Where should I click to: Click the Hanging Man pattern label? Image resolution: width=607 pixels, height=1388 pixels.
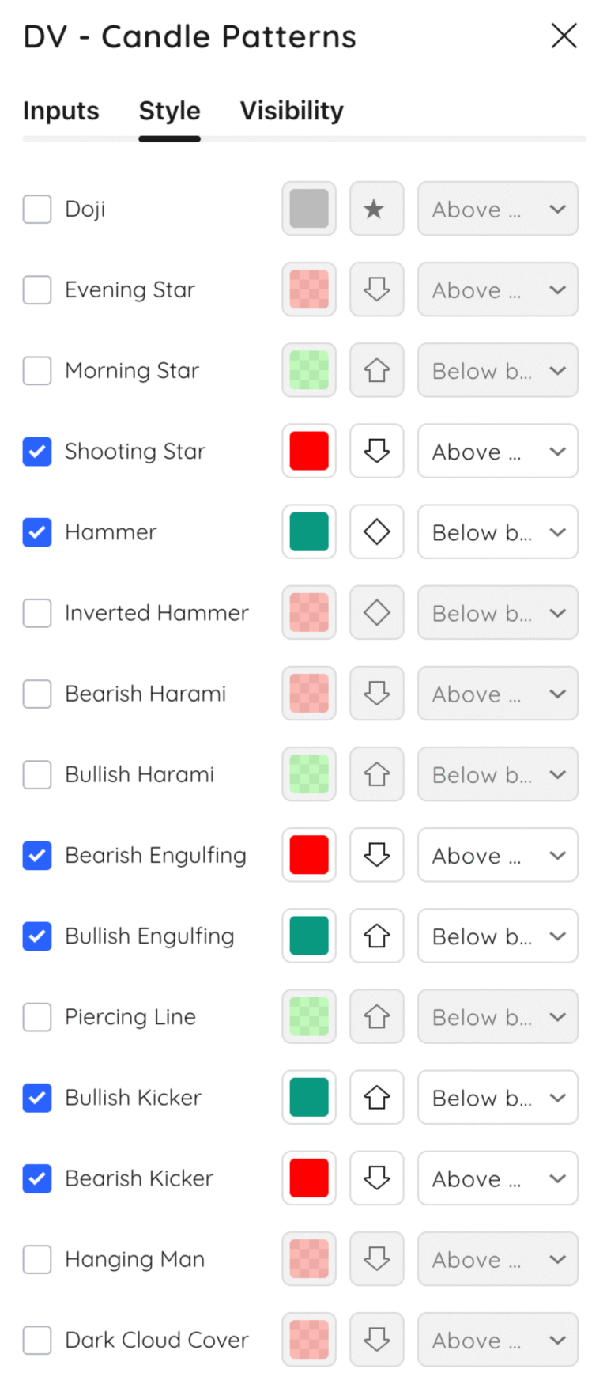pyautogui.click(x=135, y=1259)
